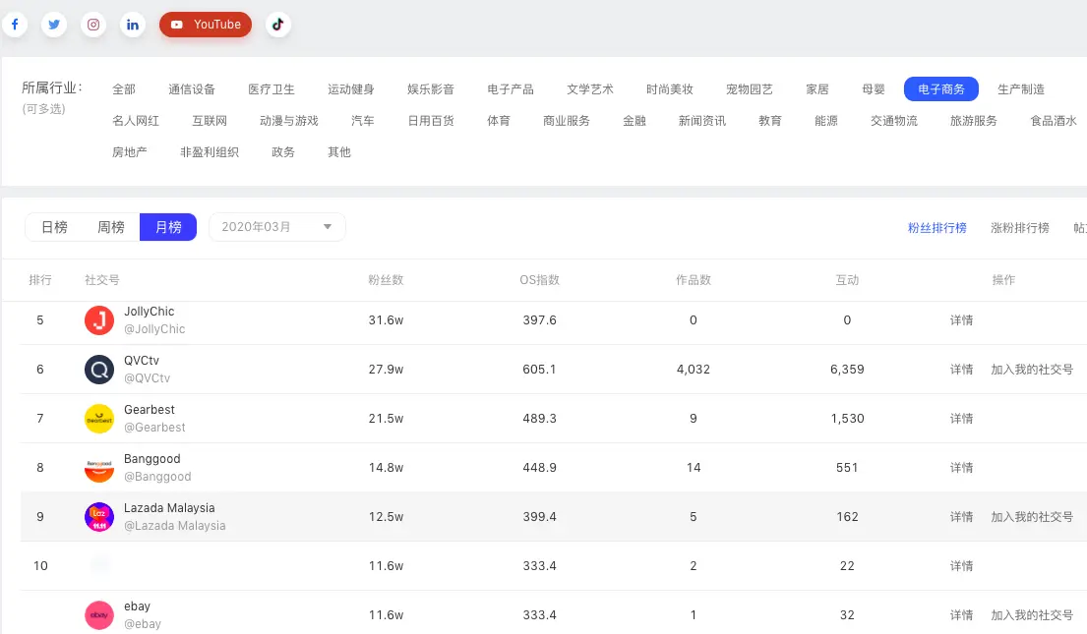Viewport: 1087px width, 634px height.
Task: Filter industry by 能源
Action: coord(827,121)
